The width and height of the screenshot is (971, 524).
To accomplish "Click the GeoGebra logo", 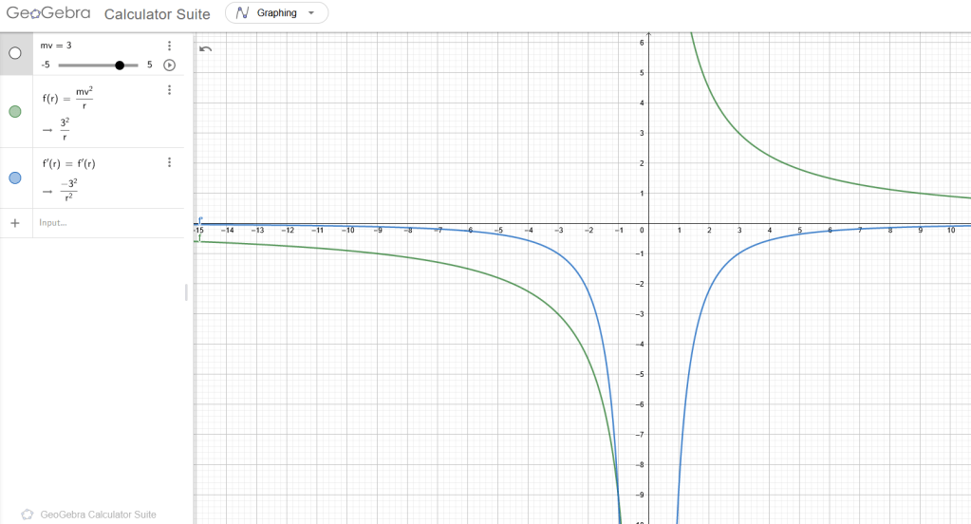I will coord(48,13).
